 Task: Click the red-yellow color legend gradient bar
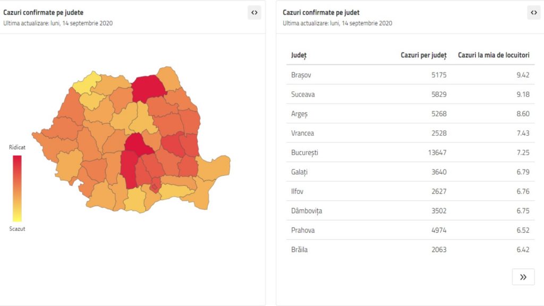click(x=17, y=188)
